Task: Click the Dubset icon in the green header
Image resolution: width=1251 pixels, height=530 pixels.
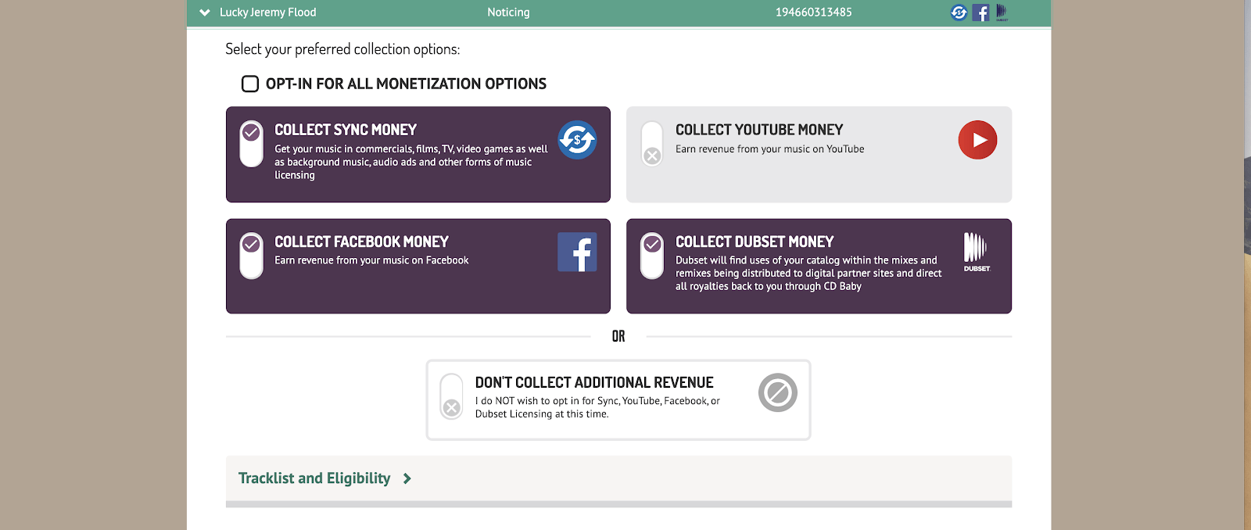Action: [x=1002, y=13]
